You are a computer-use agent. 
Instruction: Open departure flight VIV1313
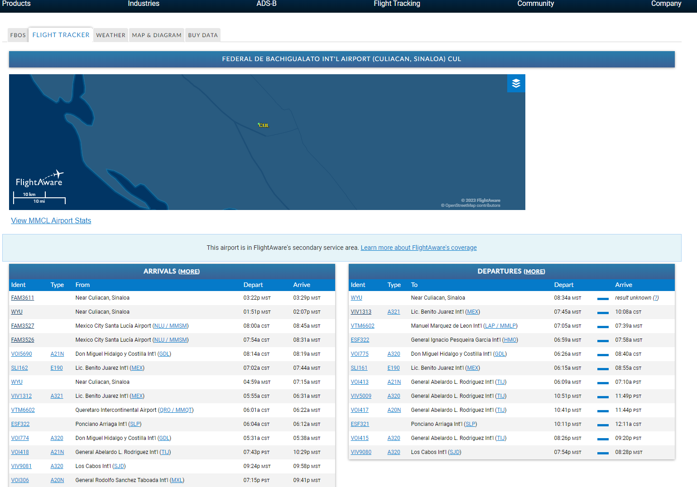pos(361,312)
